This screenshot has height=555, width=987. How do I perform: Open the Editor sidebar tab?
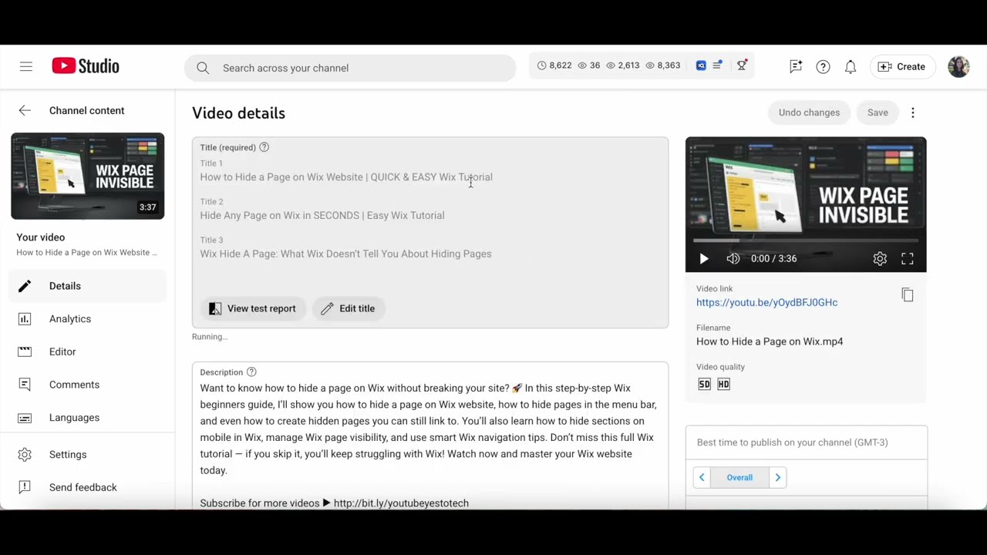(88, 352)
